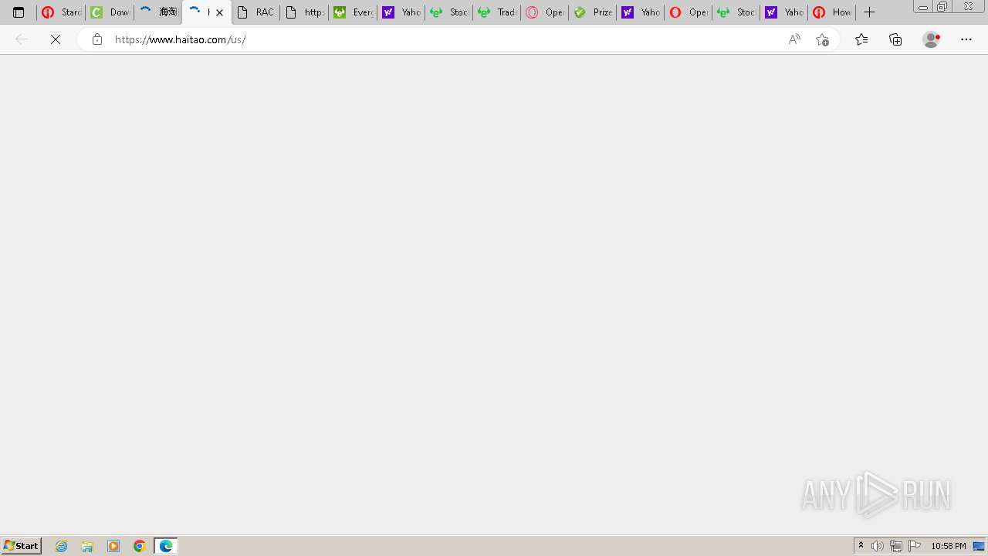The height and width of the screenshot is (556, 988).
Task: Close the active loading tab
Action: (x=219, y=12)
